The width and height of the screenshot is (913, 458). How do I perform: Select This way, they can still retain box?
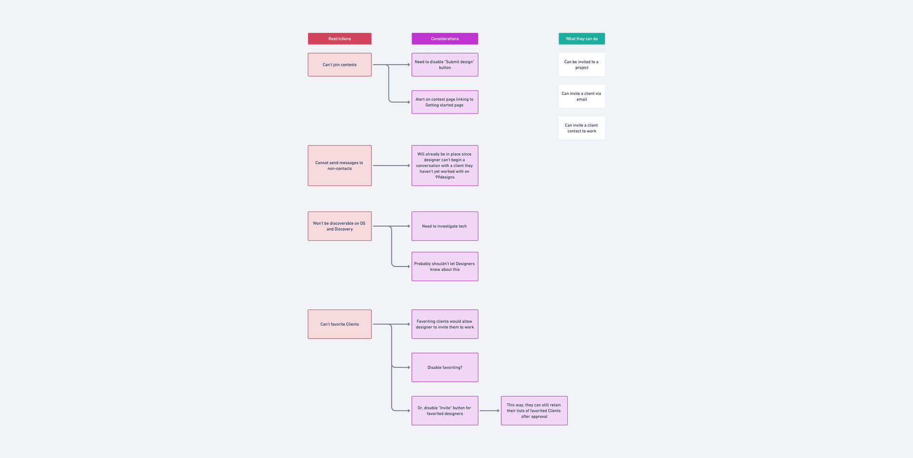click(534, 410)
